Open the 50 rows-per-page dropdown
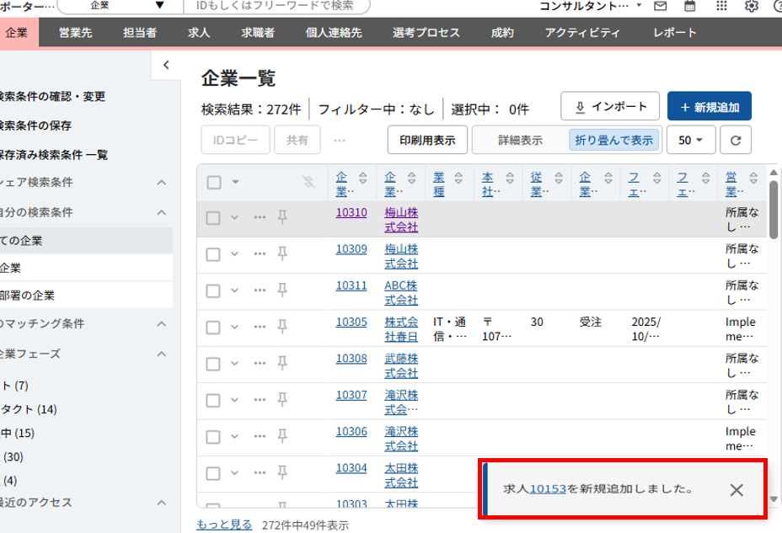Viewport: 782px width, 533px height. pyautogui.click(x=691, y=141)
